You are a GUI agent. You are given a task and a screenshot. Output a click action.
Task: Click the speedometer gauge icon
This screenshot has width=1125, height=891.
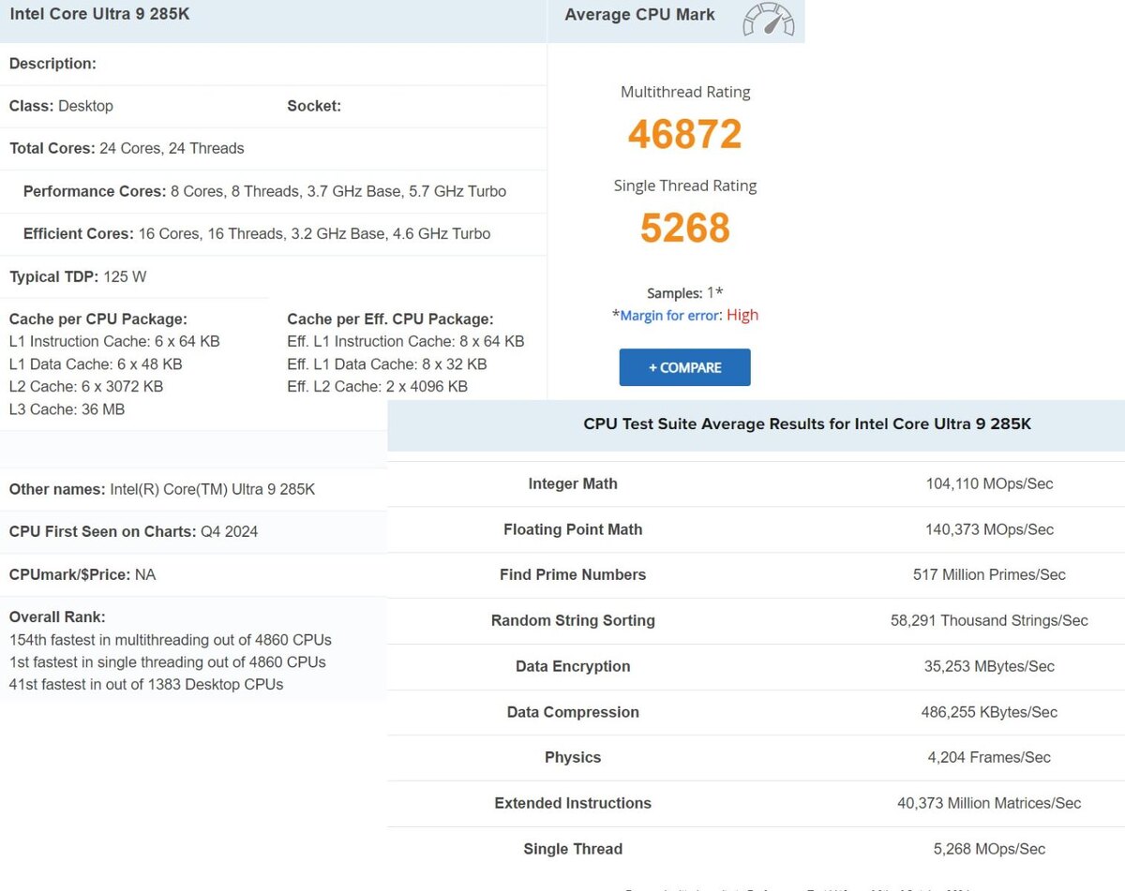click(768, 19)
